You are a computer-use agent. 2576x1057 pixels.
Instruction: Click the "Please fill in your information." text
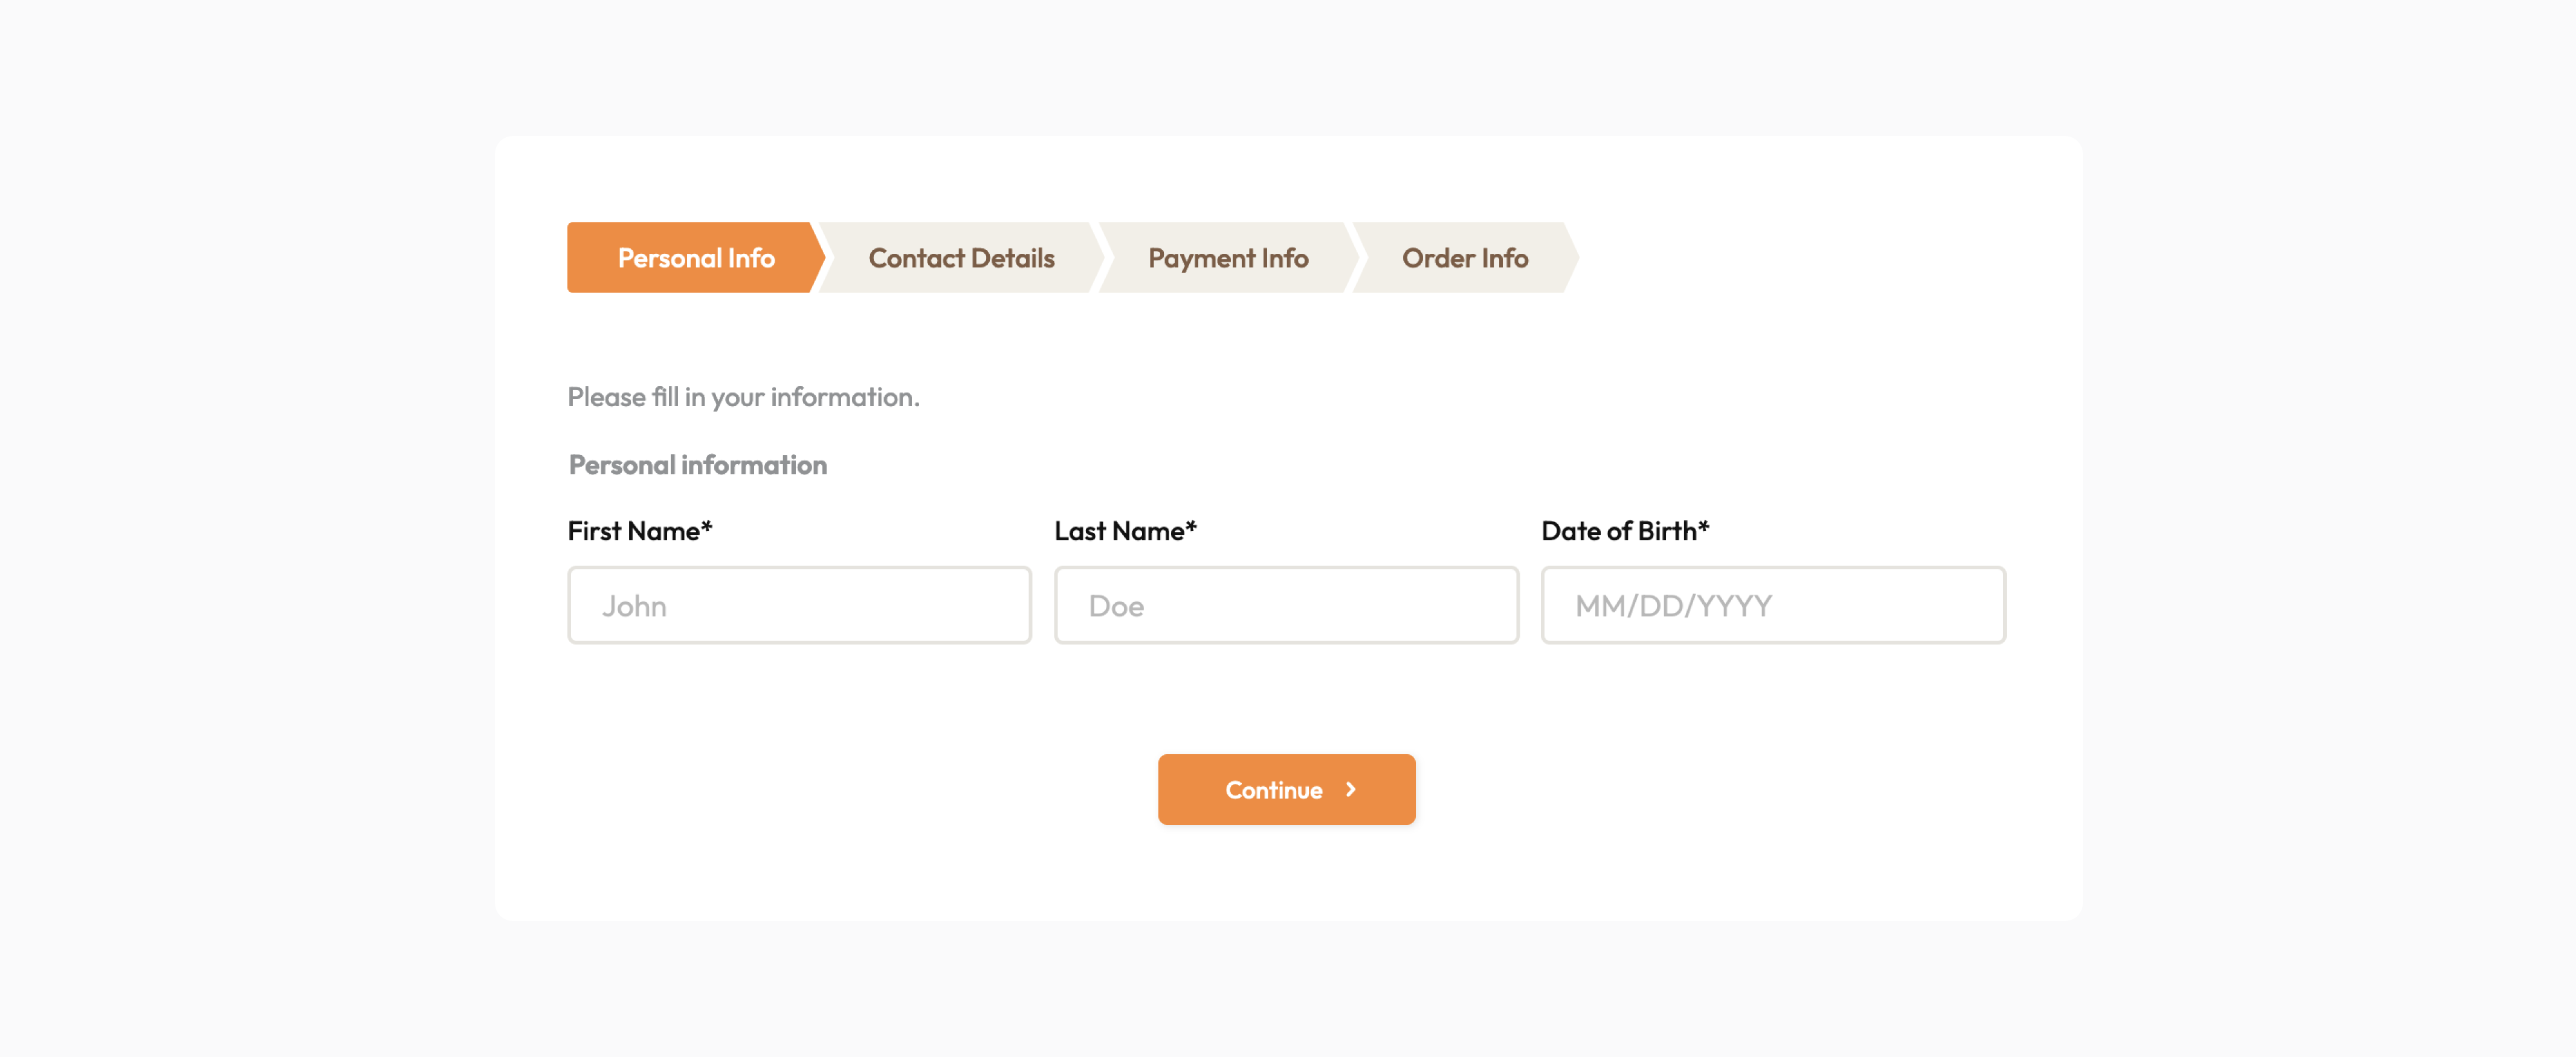click(x=743, y=397)
